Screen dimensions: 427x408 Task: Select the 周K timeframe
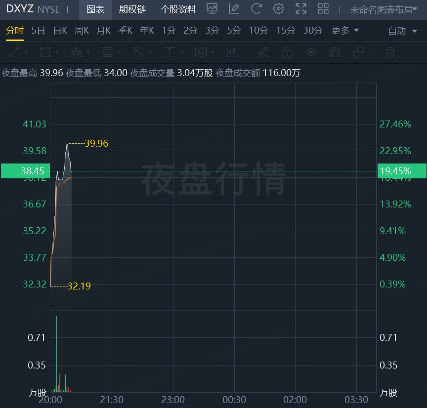point(82,30)
